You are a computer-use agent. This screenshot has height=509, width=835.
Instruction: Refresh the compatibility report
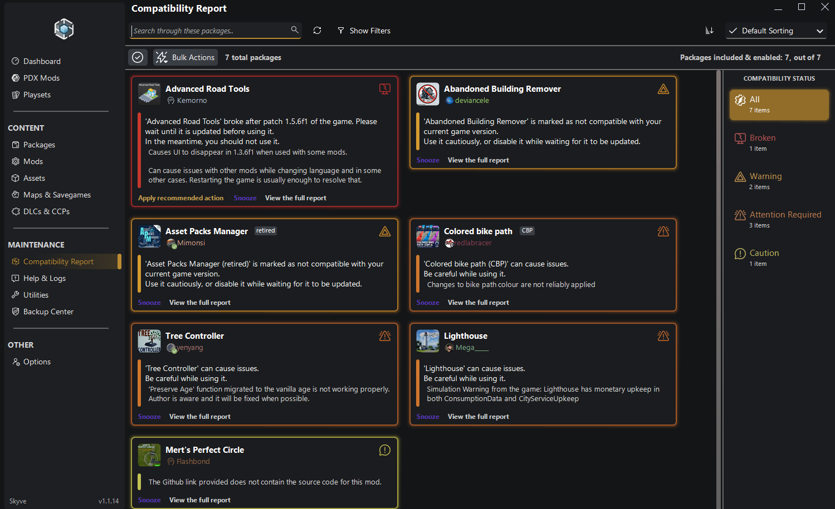317,31
